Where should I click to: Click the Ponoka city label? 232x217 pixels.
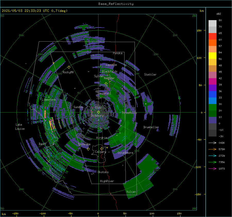coord(118,53)
